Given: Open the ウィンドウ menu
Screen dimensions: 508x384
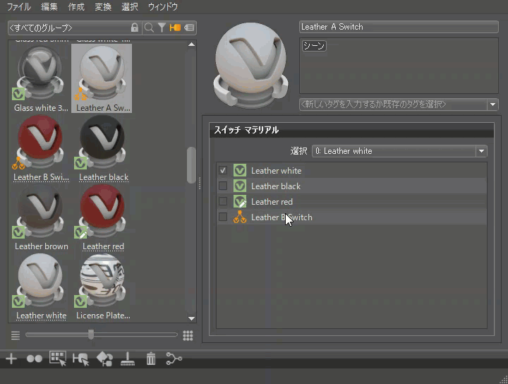Looking at the screenshot, I should tap(163, 7).
